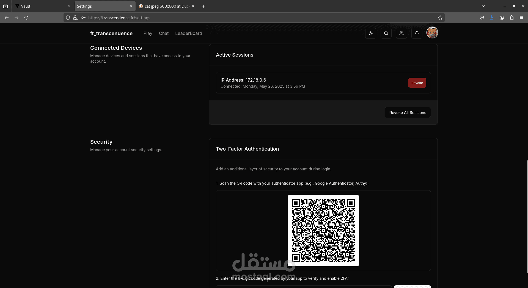Open the friends/users icon in the header
The height and width of the screenshot is (288, 528).
tap(402, 33)
